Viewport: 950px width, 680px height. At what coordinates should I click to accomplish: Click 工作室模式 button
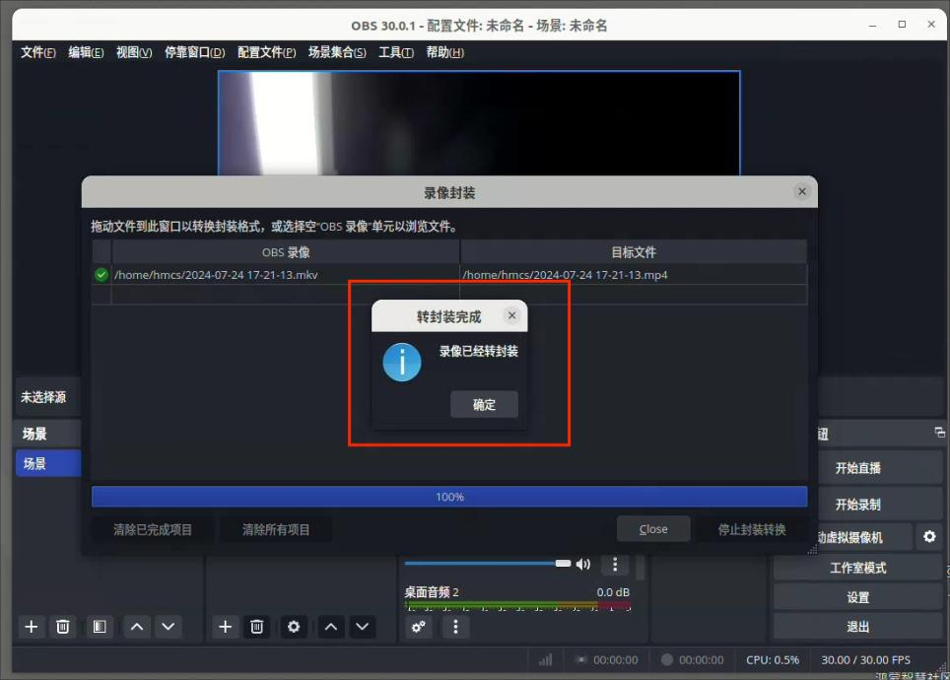858,568
